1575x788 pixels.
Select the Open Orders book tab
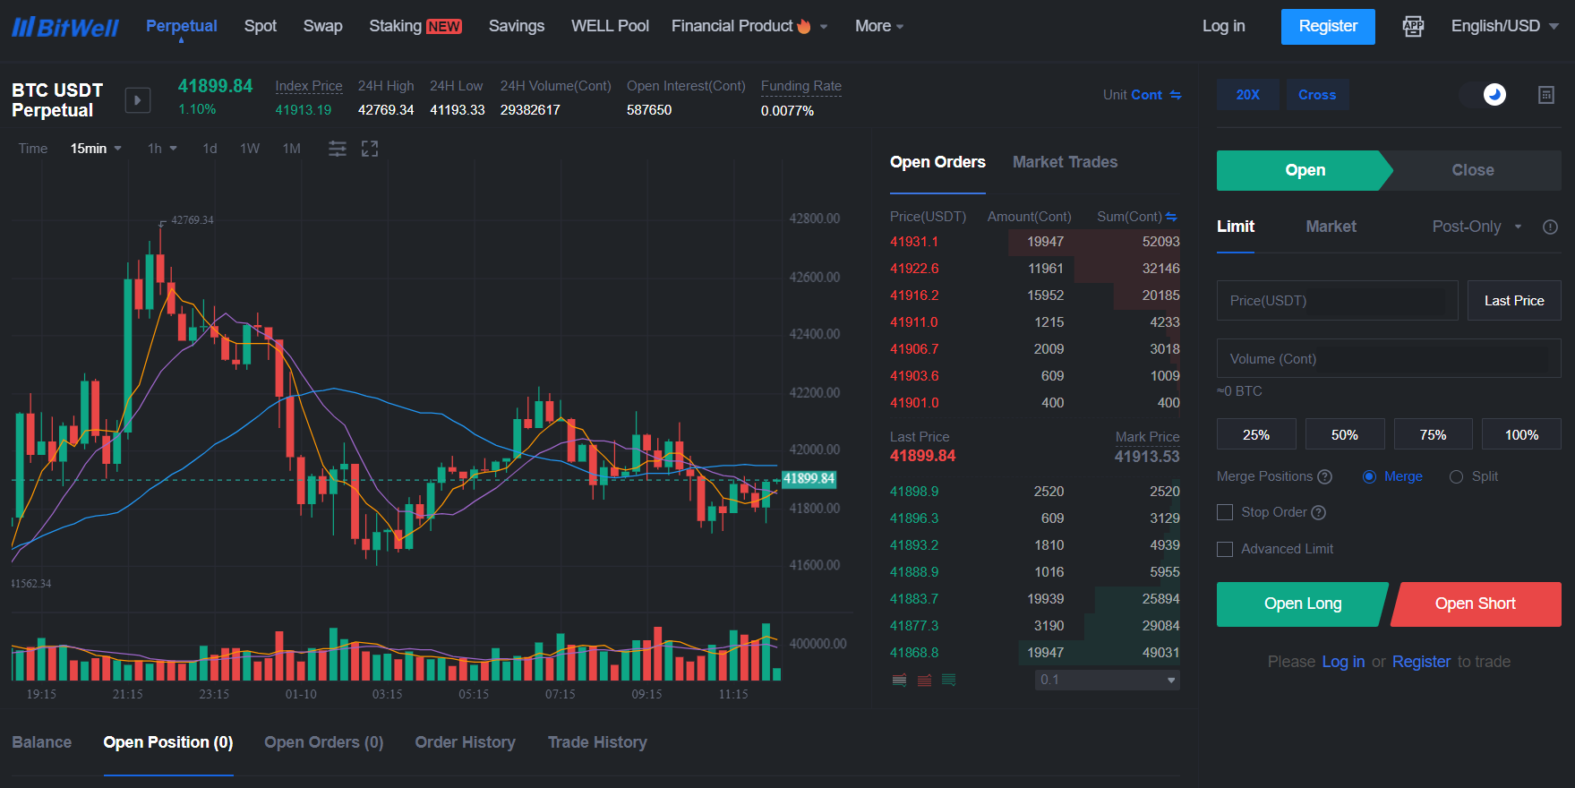[937, 162]
